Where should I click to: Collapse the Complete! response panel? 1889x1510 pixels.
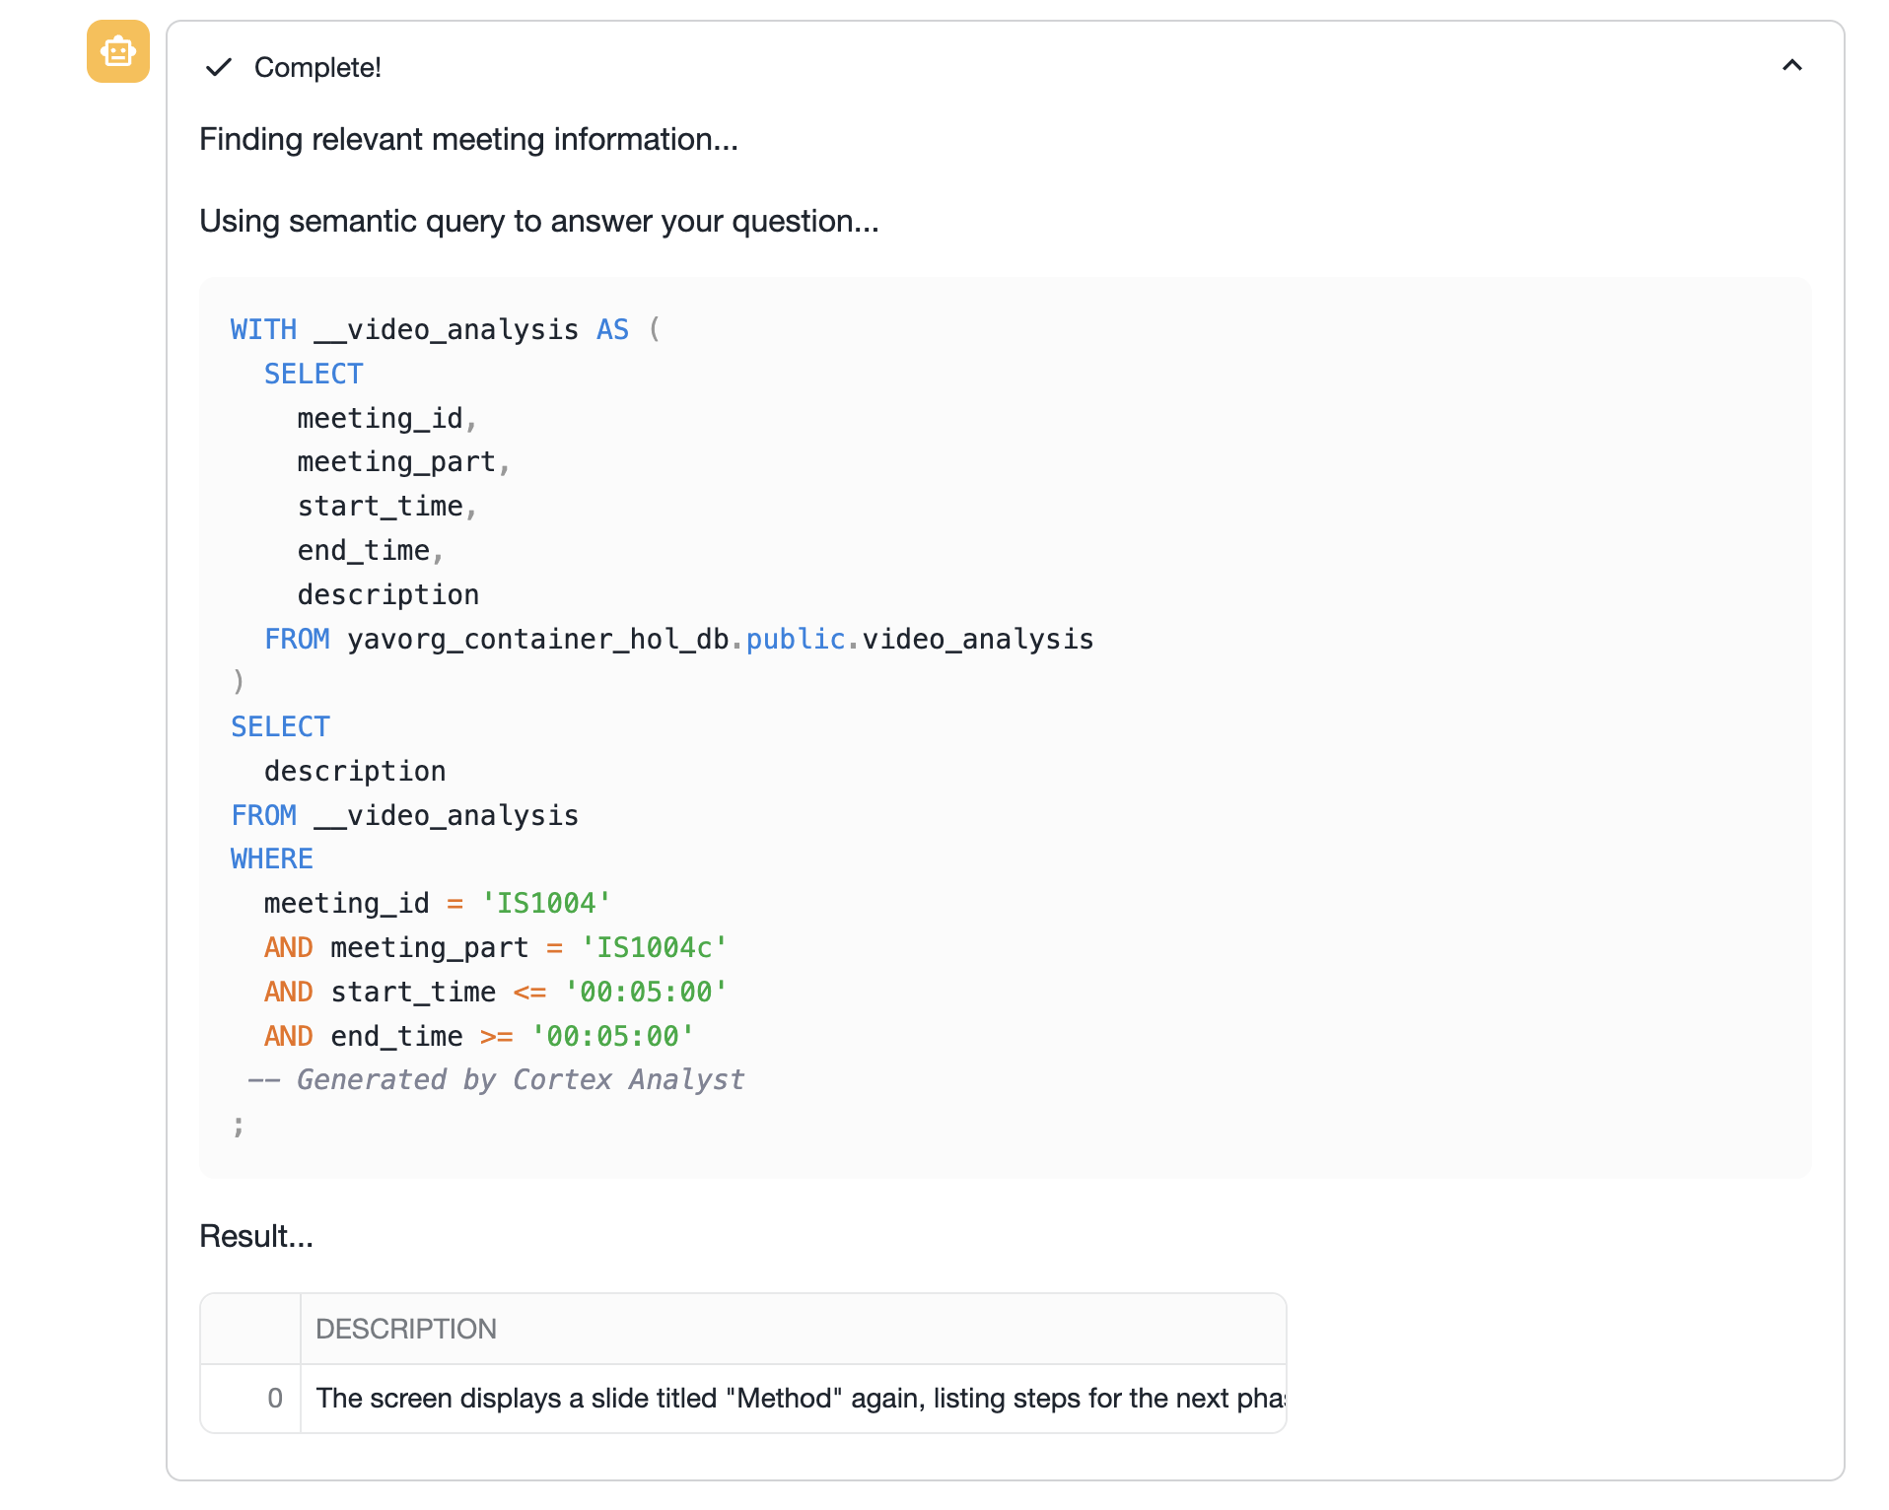click(x=1792, y=65)
